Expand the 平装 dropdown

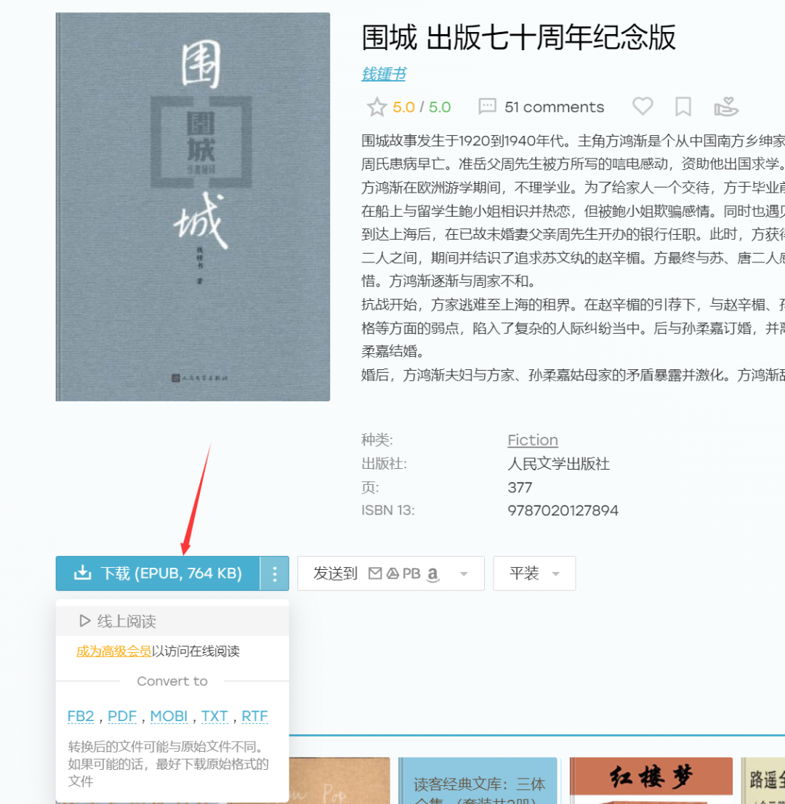pyautogui.click(x=534, y=574)
